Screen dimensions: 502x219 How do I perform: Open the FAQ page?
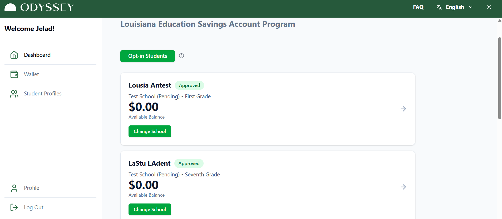pyautogui.click(x=418, y=7)
